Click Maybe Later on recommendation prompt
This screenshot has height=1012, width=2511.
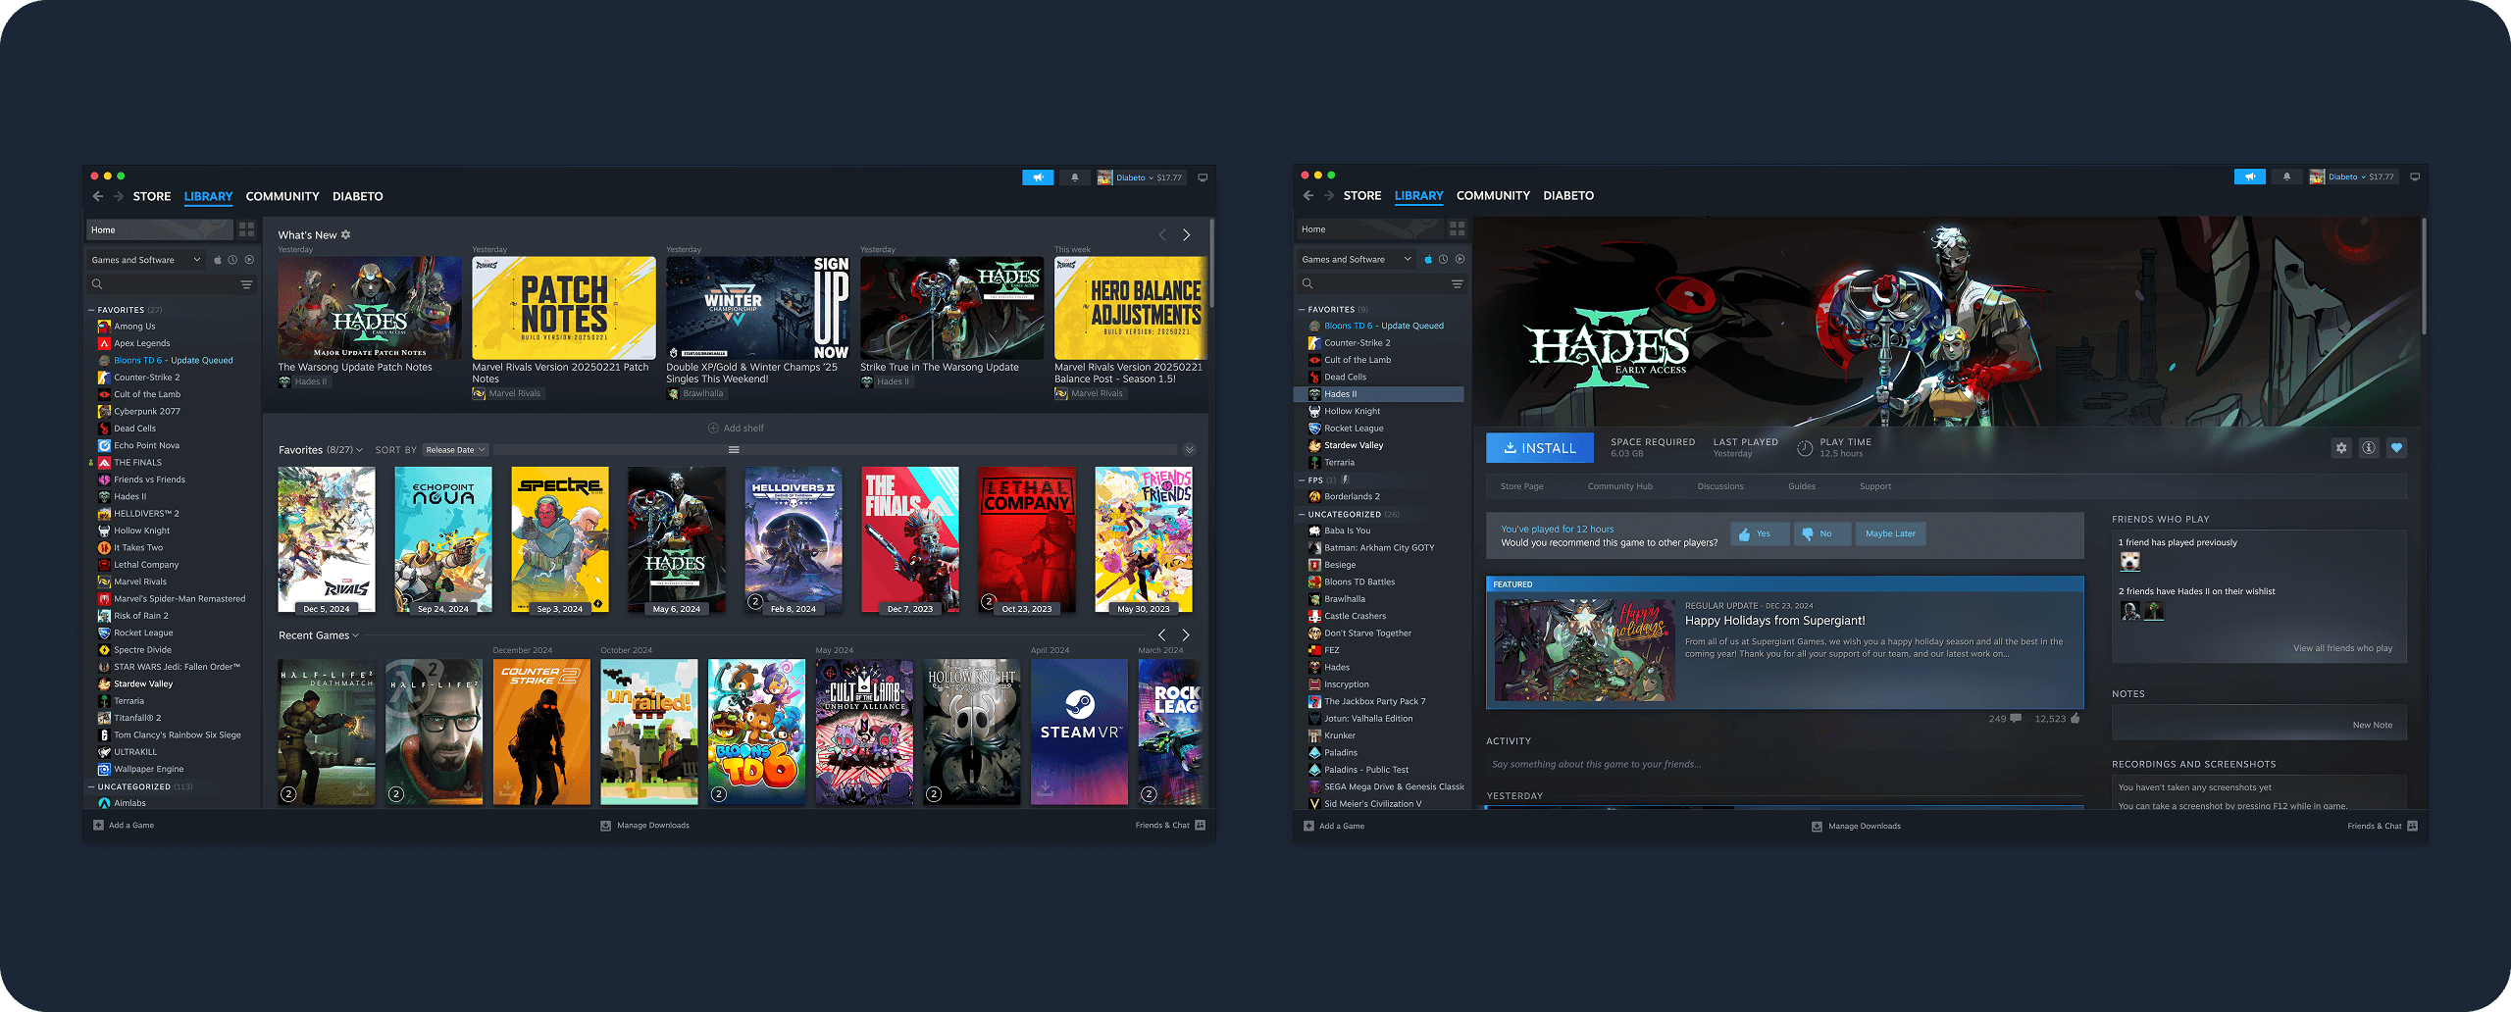pos(1890,533)
